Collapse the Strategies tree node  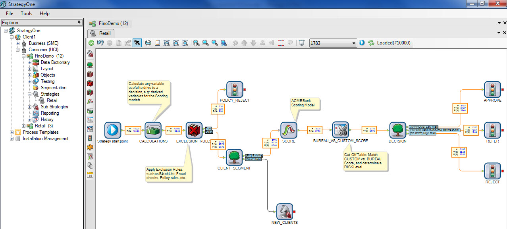tap(30, 94)
